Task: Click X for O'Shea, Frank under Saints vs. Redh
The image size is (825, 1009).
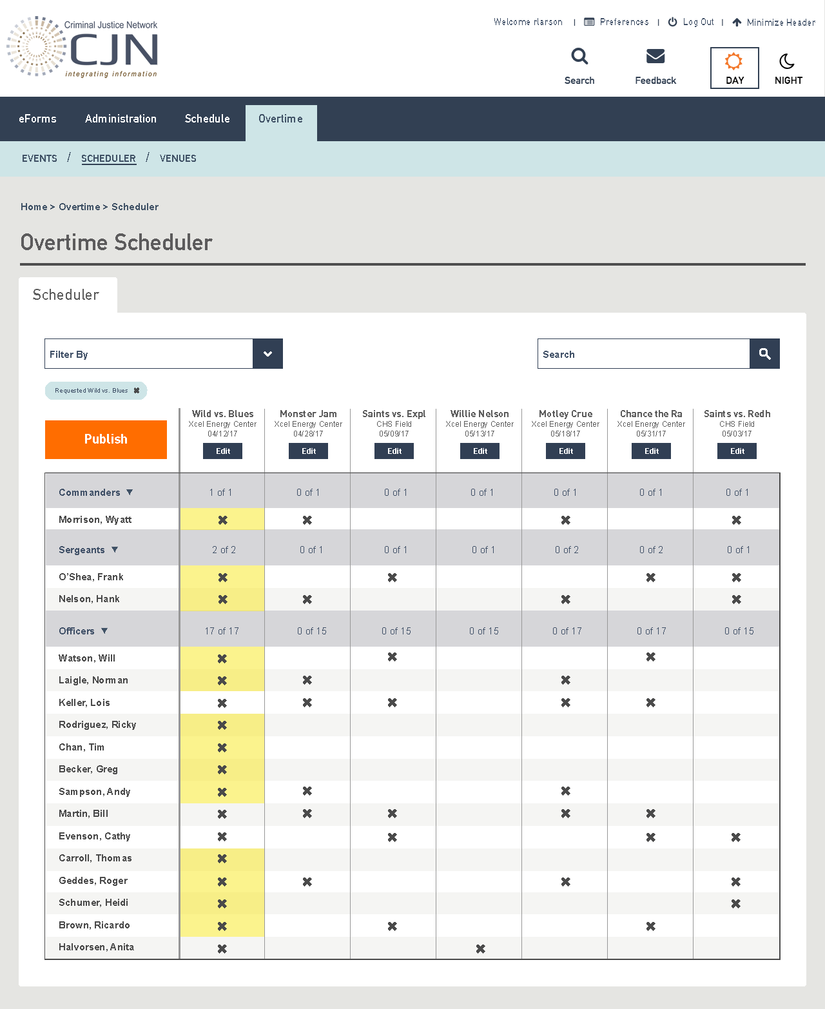Action: 736,577
